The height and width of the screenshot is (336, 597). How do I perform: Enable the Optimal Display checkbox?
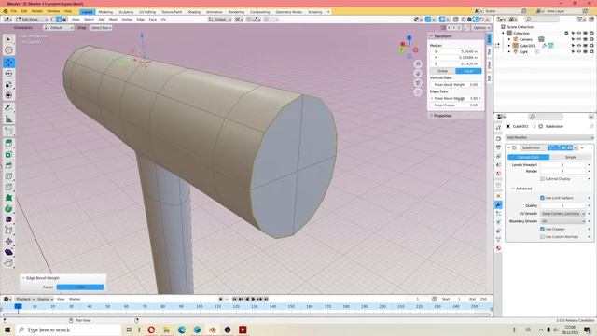pyautogui.click(x=542, y=178)
